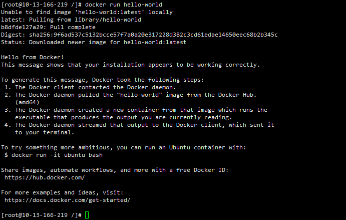Click the top root@10-13-166-219 prompt
Image resolution: width=346 pixels, height=220 pixels.
[x=40, y=5]
